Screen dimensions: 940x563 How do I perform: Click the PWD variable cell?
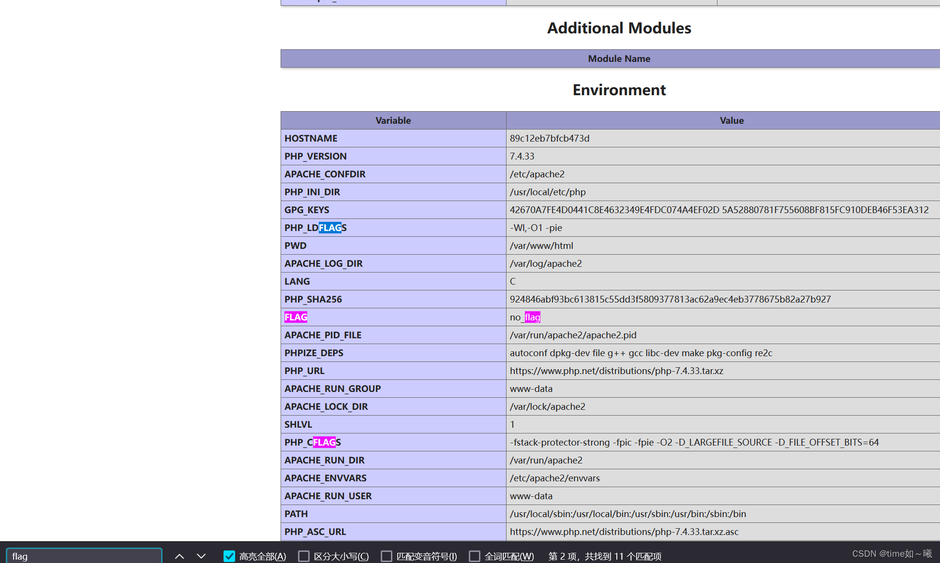point(393,245)
